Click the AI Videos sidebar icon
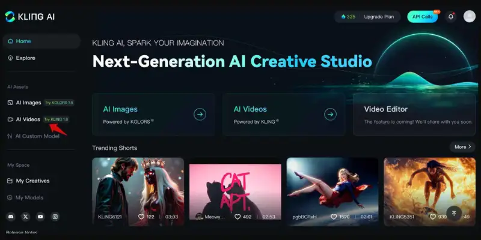 pyautogui.click(x=10, y=119)
